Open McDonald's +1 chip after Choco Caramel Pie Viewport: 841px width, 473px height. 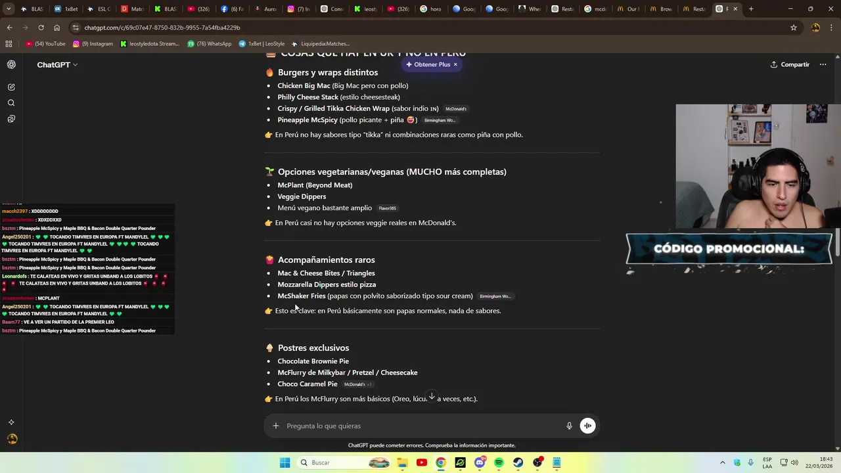click(358, 384)
